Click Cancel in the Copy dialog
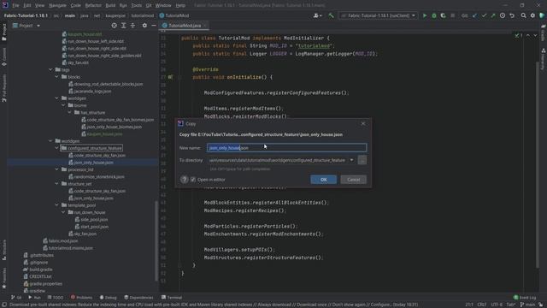The image size is (547, 308). [x=353, y=180]
